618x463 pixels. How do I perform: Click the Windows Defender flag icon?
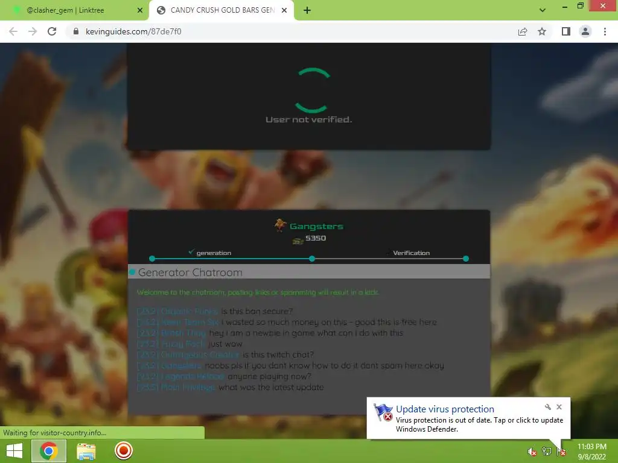pos(383,412)
